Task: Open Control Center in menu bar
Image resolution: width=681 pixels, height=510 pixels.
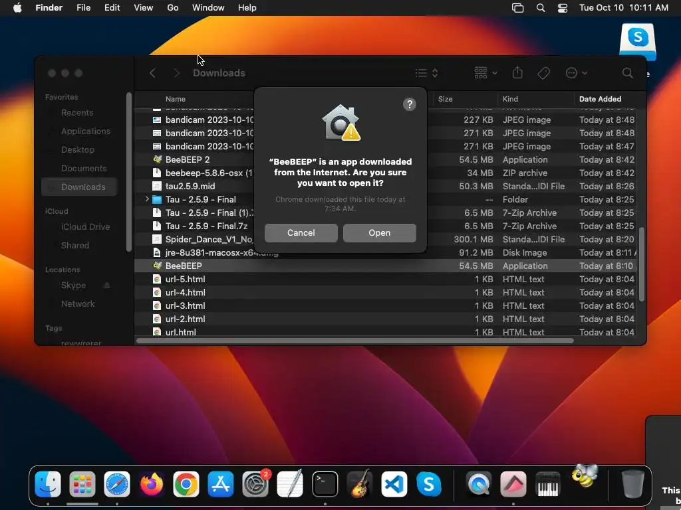Action: 563,8
